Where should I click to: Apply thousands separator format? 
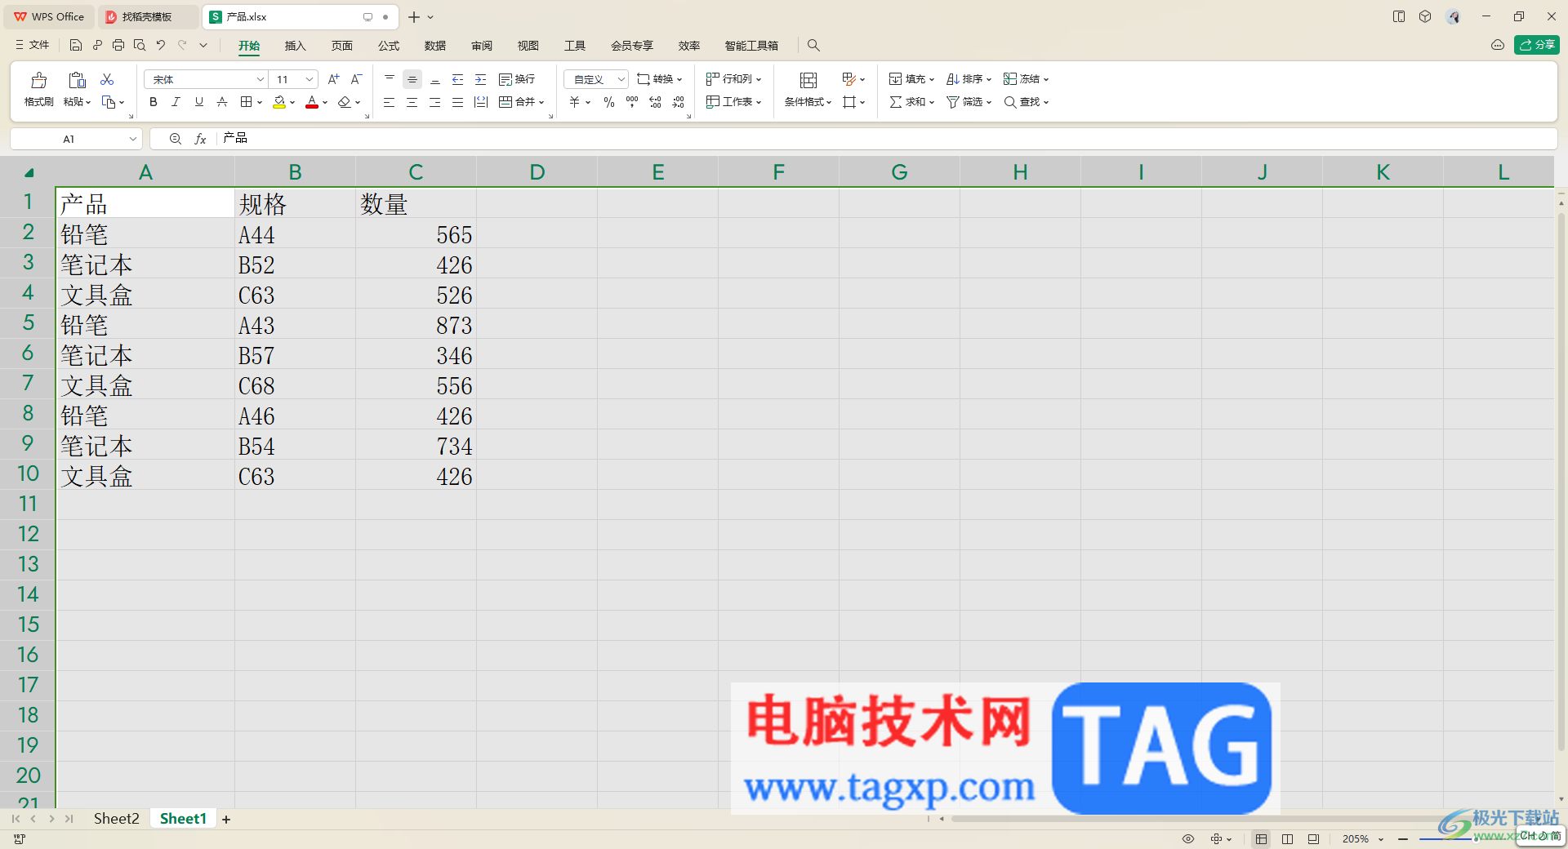[x=632, y=102]
